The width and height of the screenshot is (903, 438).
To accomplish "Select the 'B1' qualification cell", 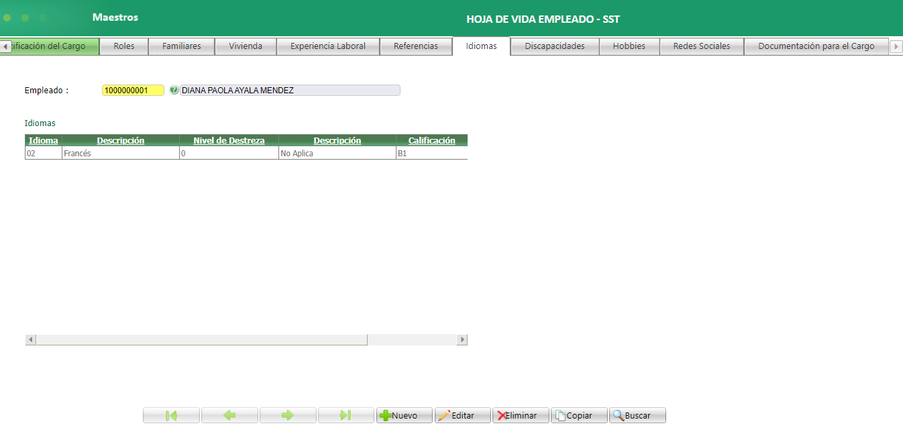I will pyautogui.click(x=431, y=154).
